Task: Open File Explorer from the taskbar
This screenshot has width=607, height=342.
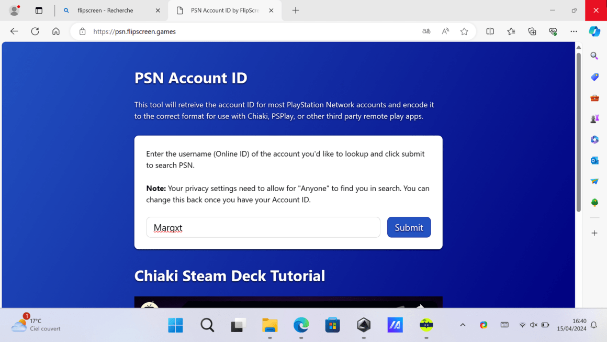Action: (270, 325)
